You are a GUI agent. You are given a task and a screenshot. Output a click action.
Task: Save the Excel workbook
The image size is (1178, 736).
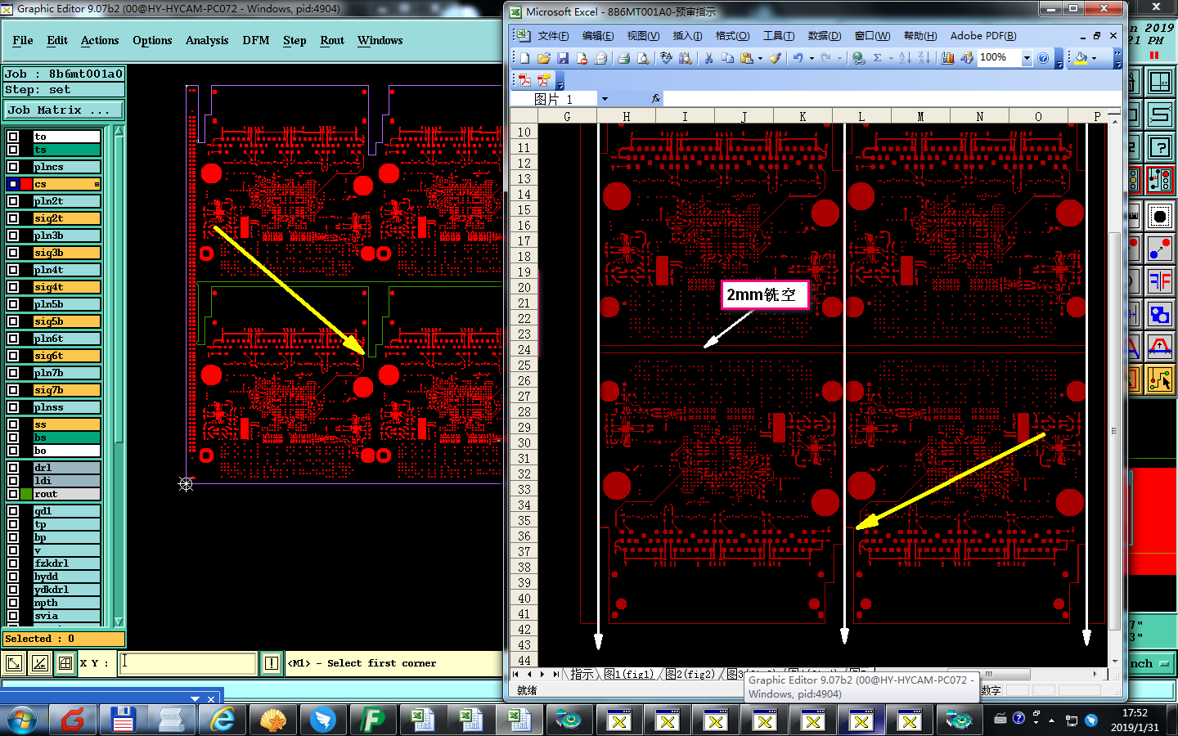tap(563, 58)
